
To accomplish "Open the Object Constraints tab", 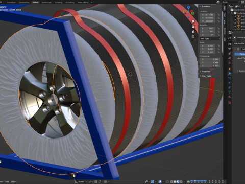I will coord(229,87).
